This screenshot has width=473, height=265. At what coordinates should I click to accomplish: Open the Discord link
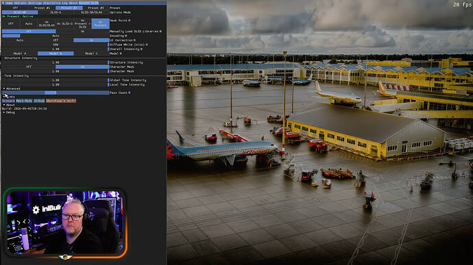[8, 101]
